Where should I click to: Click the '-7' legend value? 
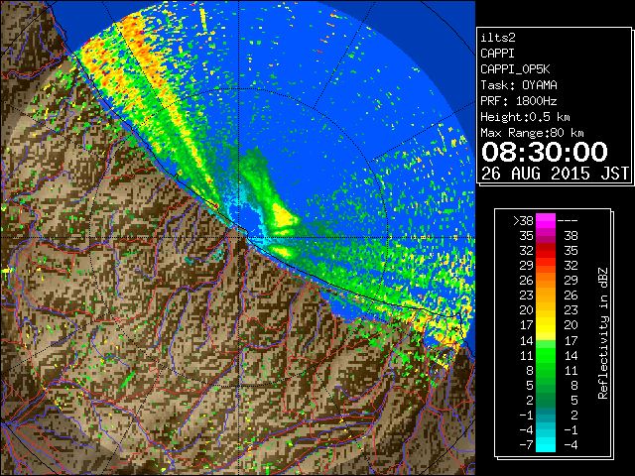pyautogui.click(x=526, y=445)
